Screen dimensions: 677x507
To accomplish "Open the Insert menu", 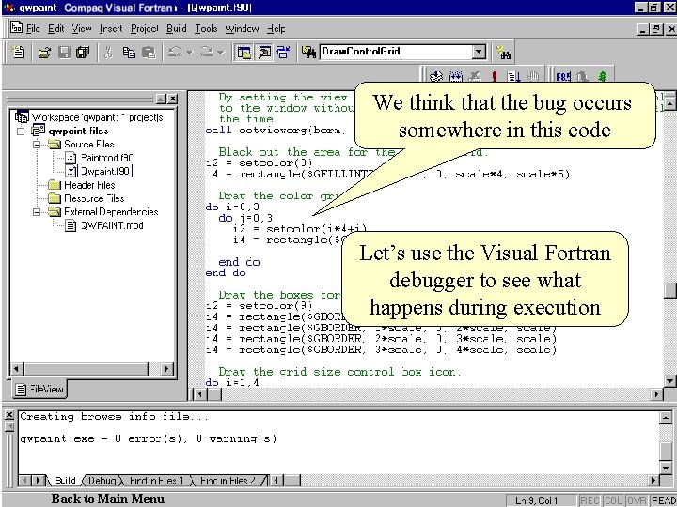I will click(x=111, y=28).
